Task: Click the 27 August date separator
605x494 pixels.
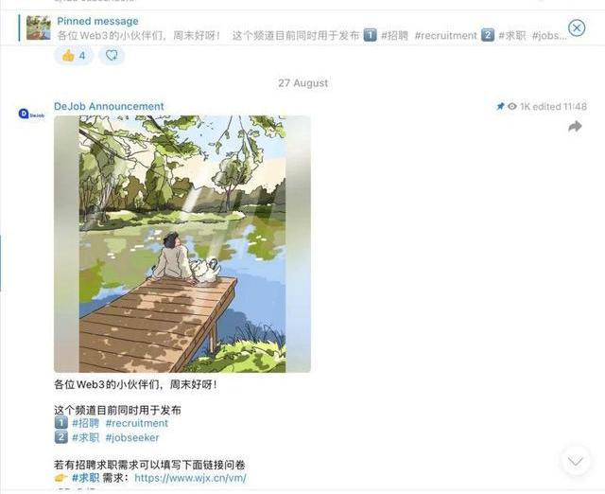Action: click(303, 83)
